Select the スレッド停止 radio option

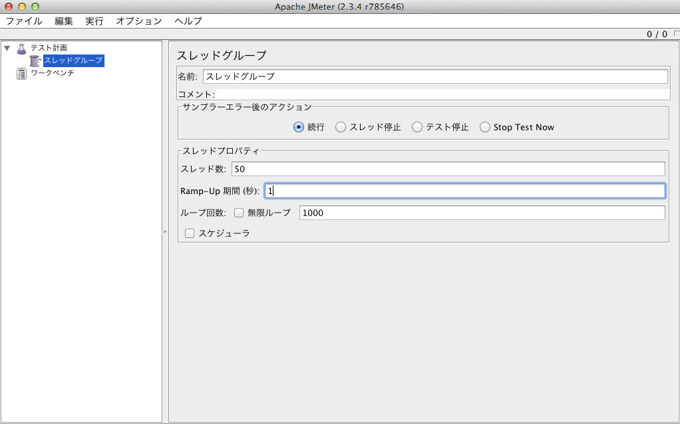pyautogui.click(x=341, y=127)
